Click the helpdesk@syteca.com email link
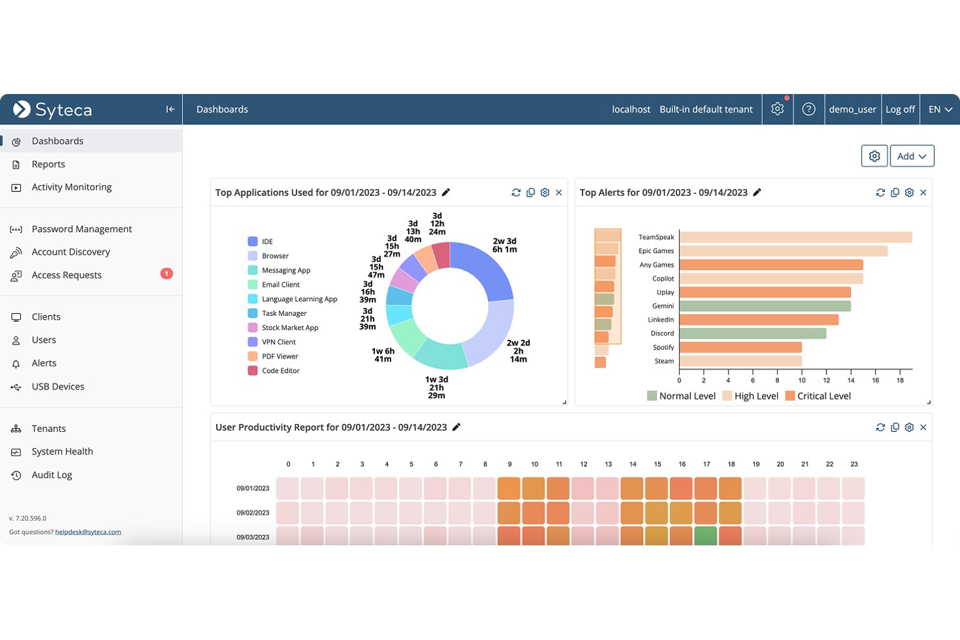Screen dimensions: 960x640 tap(88, 532)
